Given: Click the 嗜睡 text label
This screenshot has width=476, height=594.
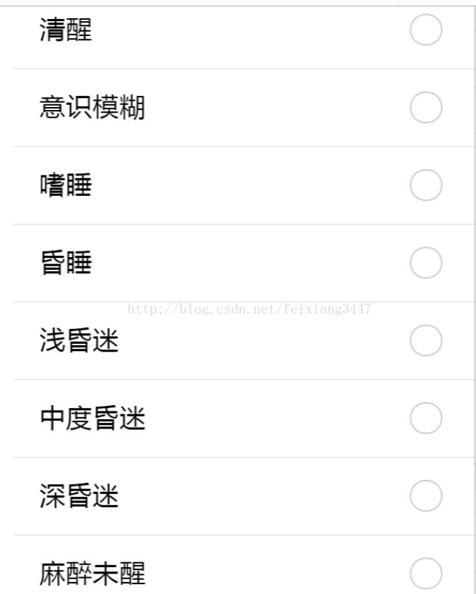Looking at the screenshot, I should 65,186.
